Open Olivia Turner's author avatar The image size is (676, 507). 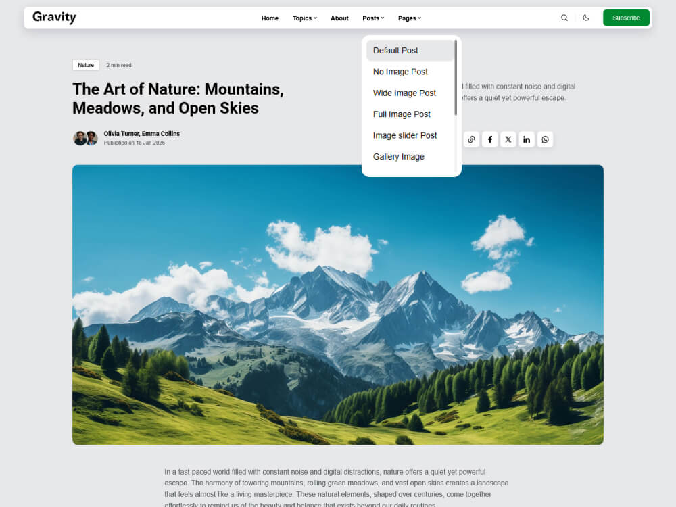coord(79,138)
